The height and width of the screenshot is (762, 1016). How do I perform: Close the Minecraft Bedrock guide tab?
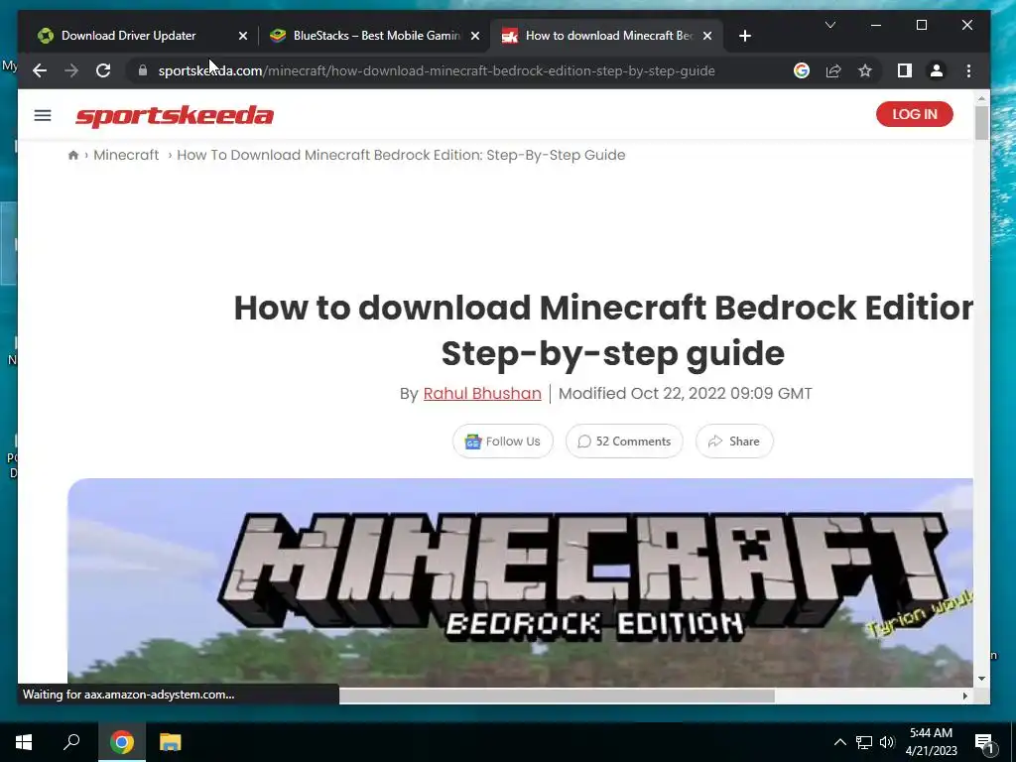tap(707, 36)
